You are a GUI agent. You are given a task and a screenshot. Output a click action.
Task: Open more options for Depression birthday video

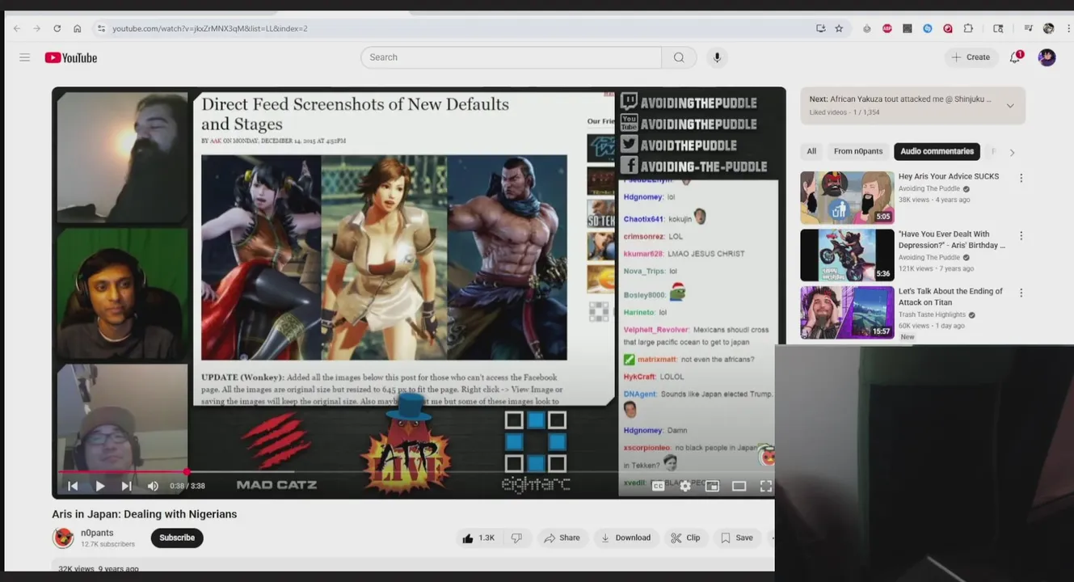1021,235
